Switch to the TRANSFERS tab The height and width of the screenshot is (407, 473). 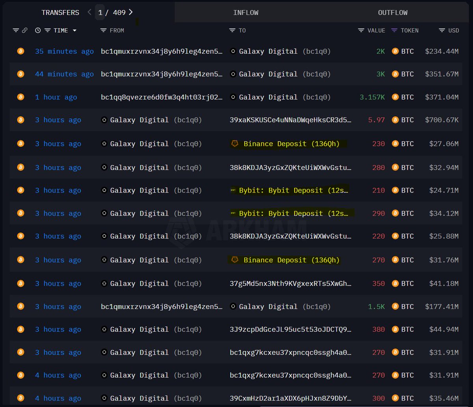point(60,13)
